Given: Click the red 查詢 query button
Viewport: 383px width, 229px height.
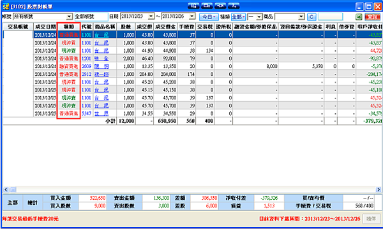Looking at the screenshot, I should tap(372, 17).
